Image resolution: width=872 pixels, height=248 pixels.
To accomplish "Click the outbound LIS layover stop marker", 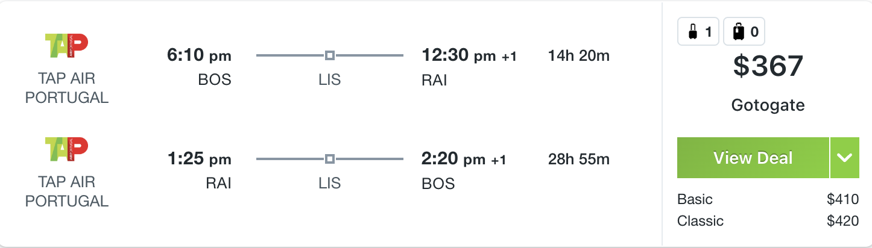I will (x=330, y=55).
